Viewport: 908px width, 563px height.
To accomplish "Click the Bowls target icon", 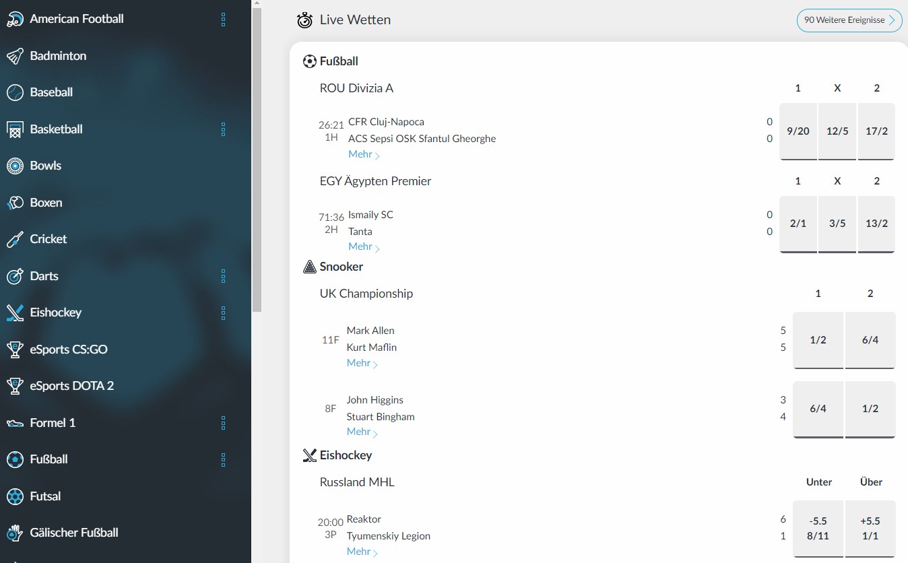I will [x=15, y=166].
